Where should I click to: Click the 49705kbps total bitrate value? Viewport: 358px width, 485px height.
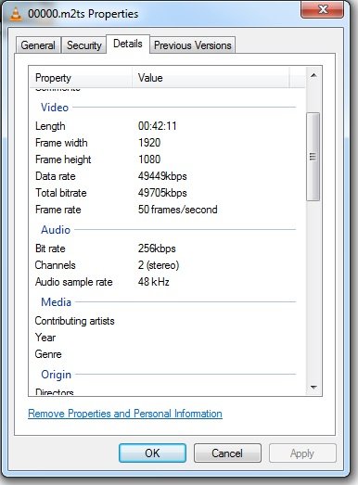click(x=162, y=193)
